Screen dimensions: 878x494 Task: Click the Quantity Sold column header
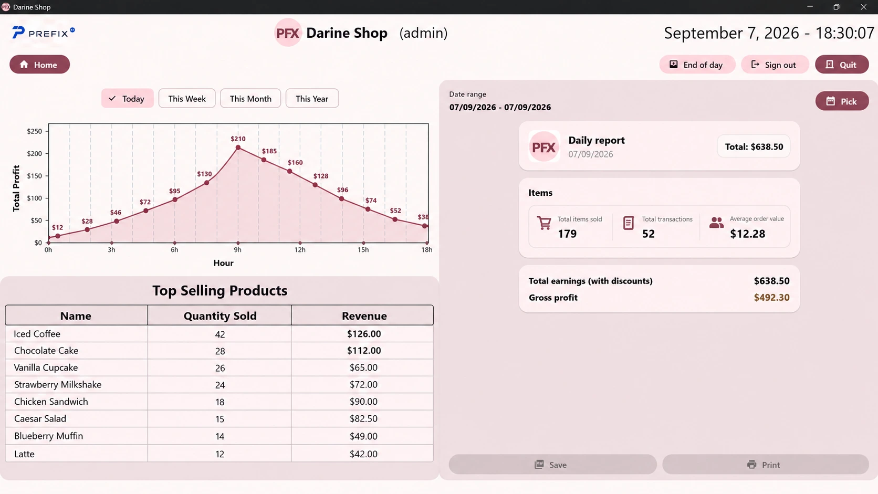pyautogui.click(x=220, y=316)
